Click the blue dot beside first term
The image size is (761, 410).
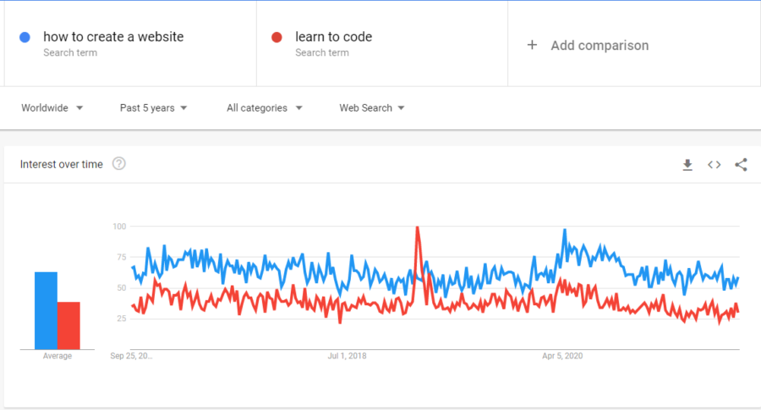click(x=25, y=37)
